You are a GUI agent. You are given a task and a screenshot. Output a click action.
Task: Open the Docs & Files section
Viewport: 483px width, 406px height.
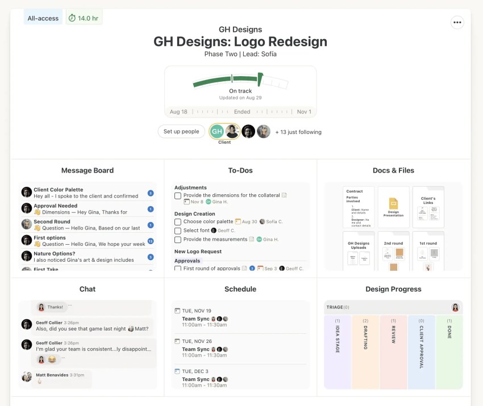point(393,170)
